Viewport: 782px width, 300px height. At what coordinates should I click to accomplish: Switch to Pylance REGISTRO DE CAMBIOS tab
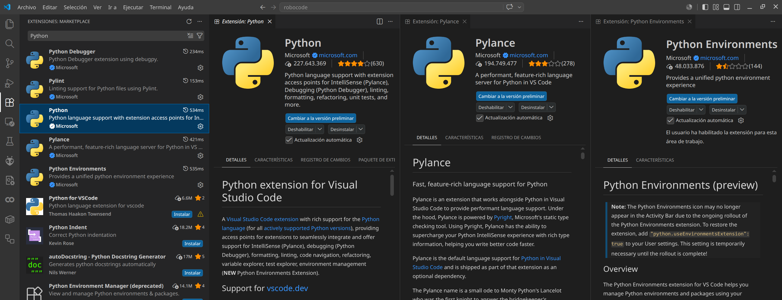click(x=516, y=138)
